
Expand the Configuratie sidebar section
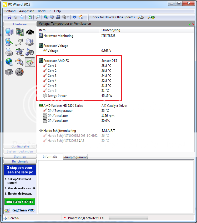coord(20,146)
